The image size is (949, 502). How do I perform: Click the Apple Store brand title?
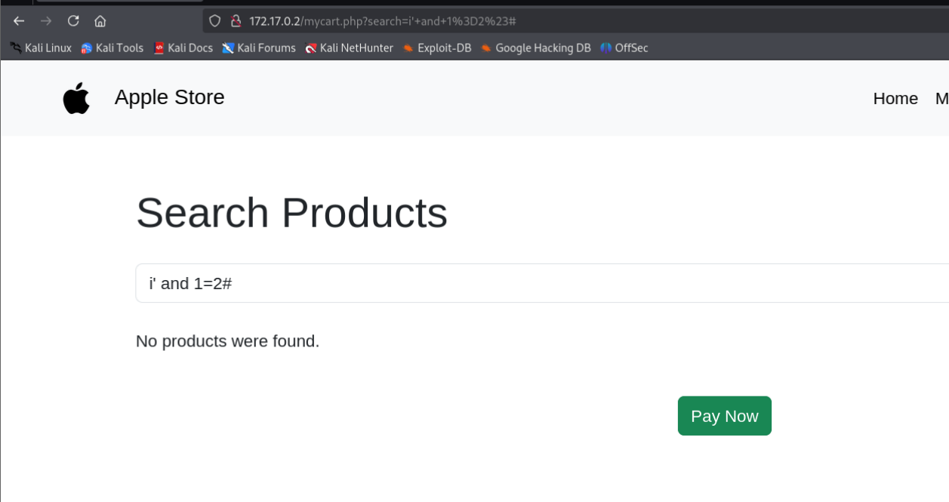tap(170, 97)
